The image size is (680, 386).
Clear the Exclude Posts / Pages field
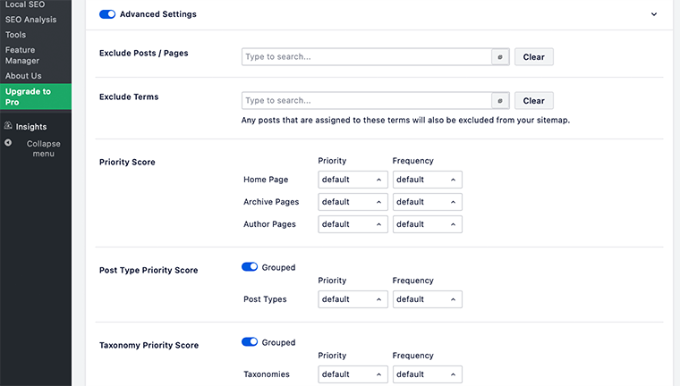pyautogui.click(x=533, y=57)
